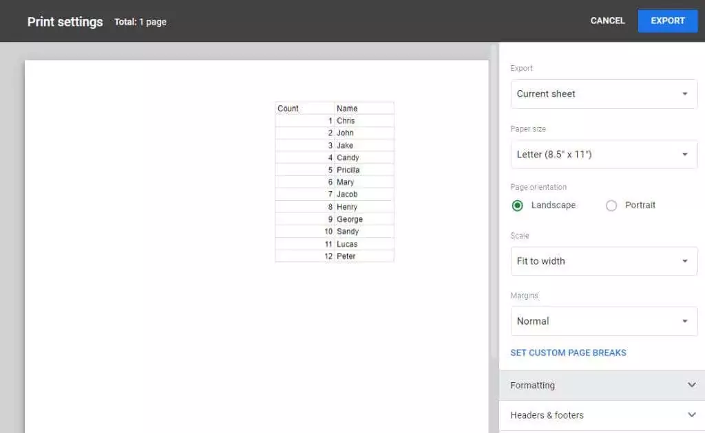Select Portrait page orientation
The image size is (705, 433).
(x=611, y=206)
